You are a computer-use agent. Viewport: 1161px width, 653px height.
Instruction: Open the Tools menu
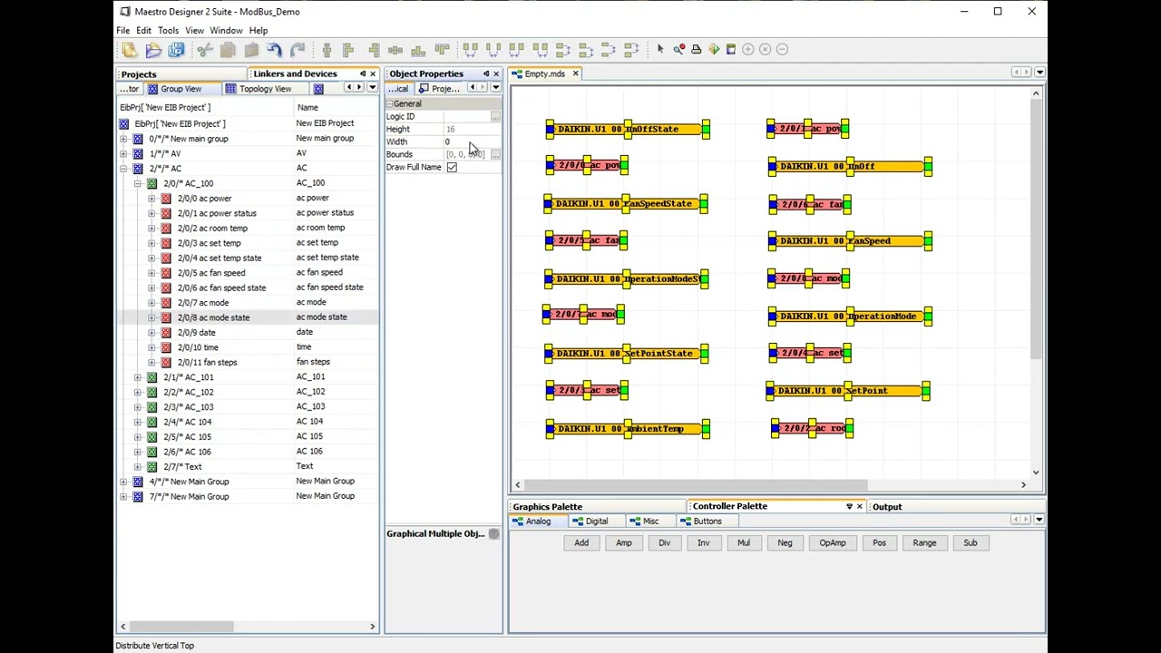(x=168, y=30)
